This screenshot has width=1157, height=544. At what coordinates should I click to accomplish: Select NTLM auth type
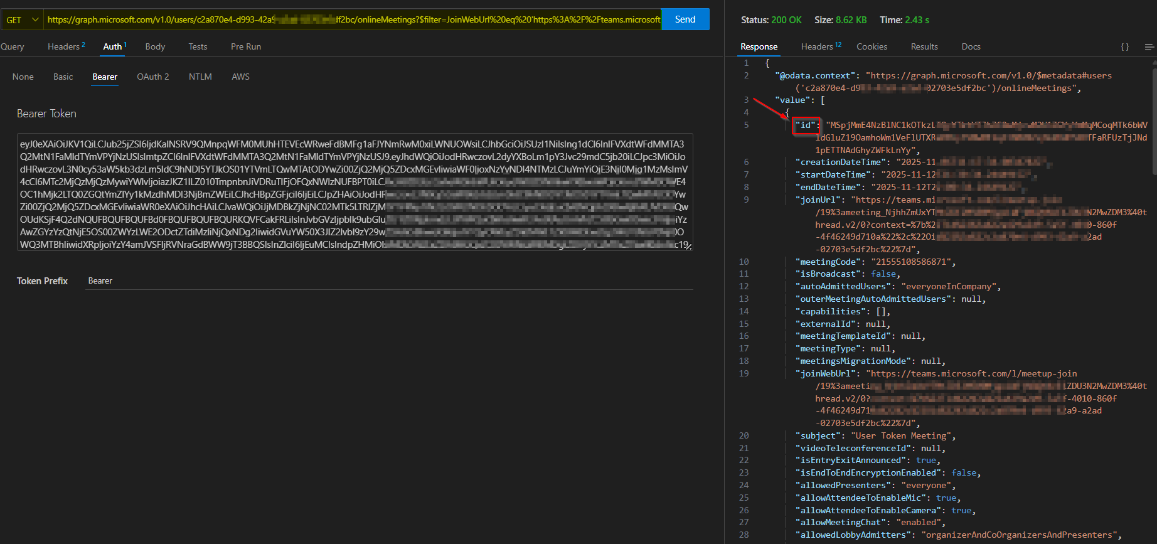click(x=200, y=77)
